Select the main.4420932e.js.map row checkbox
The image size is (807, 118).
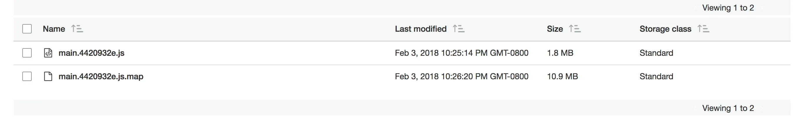[27, 76]
